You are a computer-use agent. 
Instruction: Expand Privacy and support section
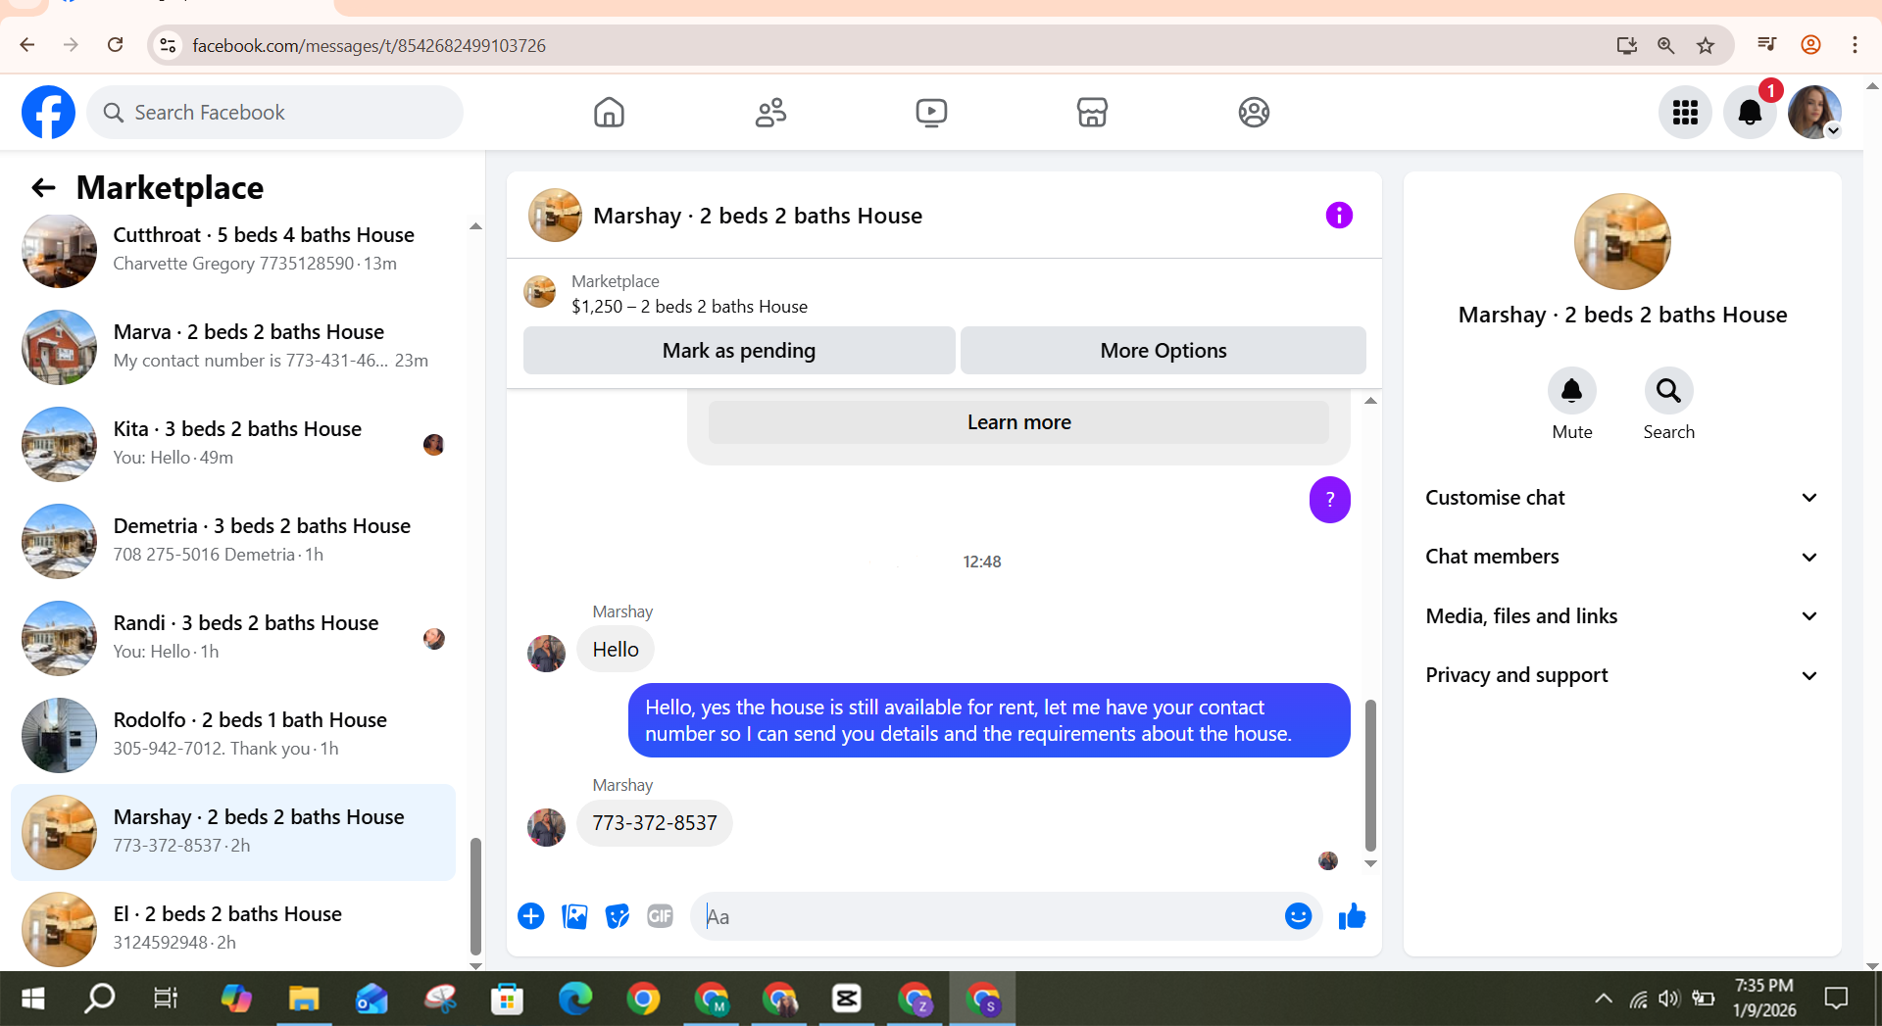(1622, 675)
